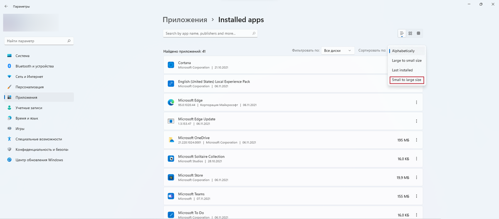Go back using the arrow icon
Viewport: 499px width, 219px height.
(6, 7)
